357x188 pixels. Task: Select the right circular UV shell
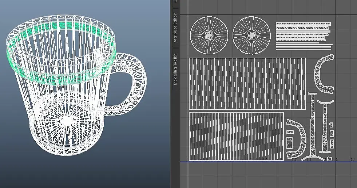(251, 35)
